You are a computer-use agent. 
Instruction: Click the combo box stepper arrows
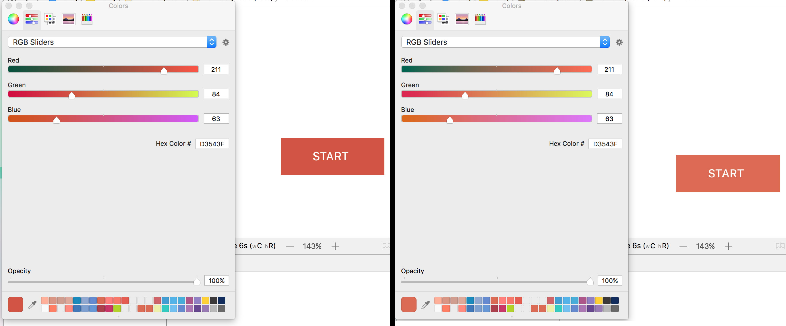211,42
